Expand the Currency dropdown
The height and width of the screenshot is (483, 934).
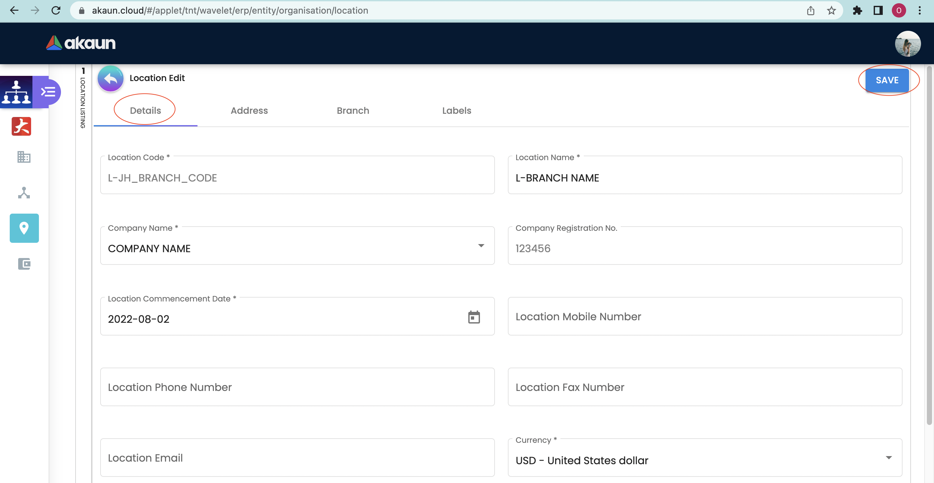tap(888, 458)
